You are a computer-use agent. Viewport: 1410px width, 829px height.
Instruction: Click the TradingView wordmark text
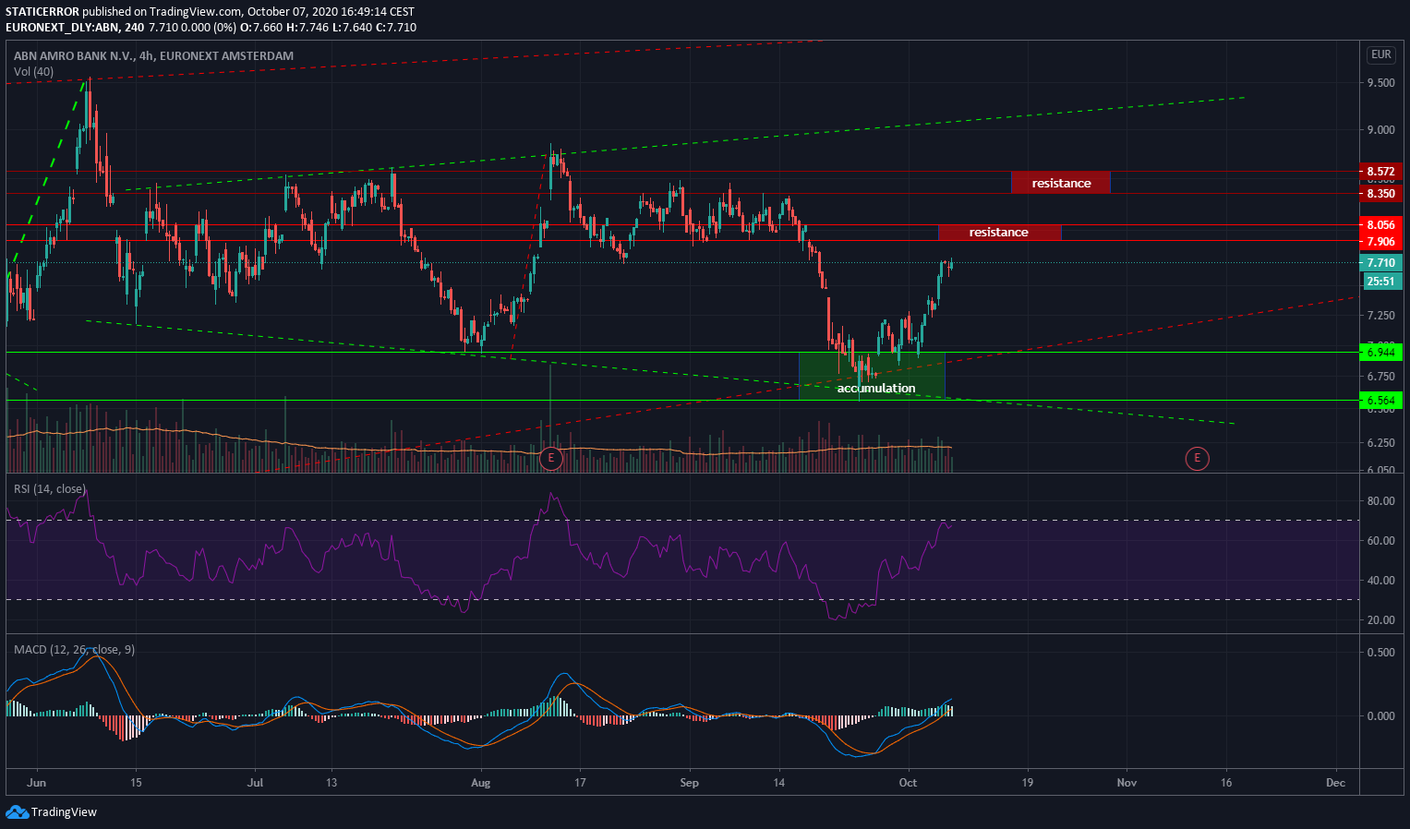click(x=64, y=812)
